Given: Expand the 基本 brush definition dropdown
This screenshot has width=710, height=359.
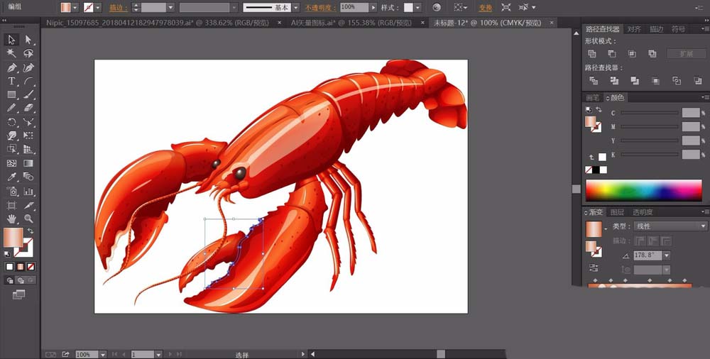Looking at the screenshot, I should coord(296,7).
